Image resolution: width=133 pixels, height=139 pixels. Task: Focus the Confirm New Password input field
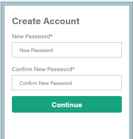67,83
